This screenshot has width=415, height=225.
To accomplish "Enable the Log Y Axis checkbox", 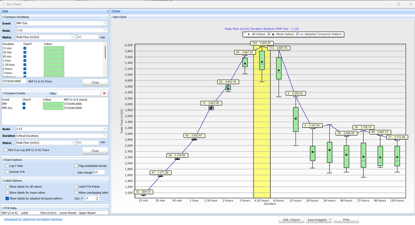I will [7, 166].
